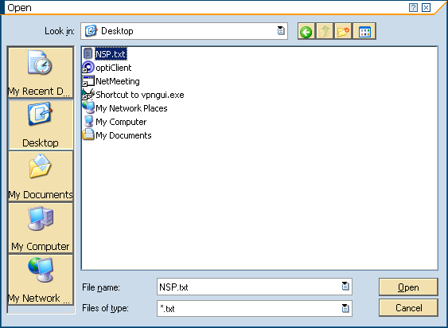Expand the Look in dropdown
448x328 pixels.
click(x=281, y=30)
